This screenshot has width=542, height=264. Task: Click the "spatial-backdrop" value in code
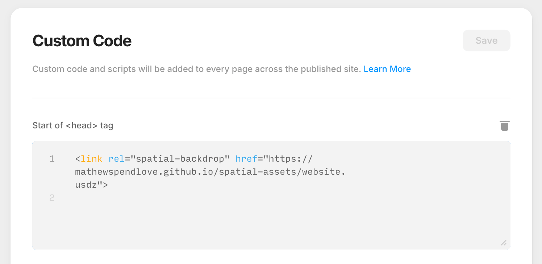click(180, 159)
